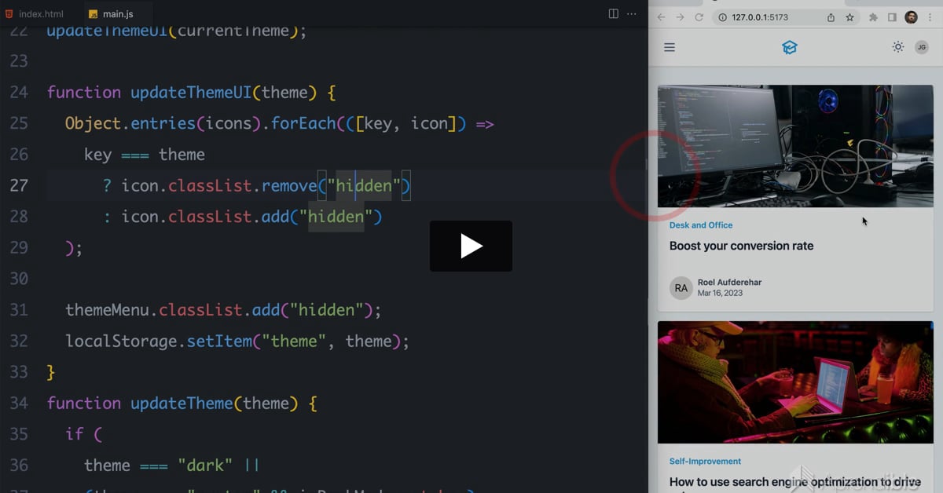Click the "dark" string on line 36

[205, 466]
